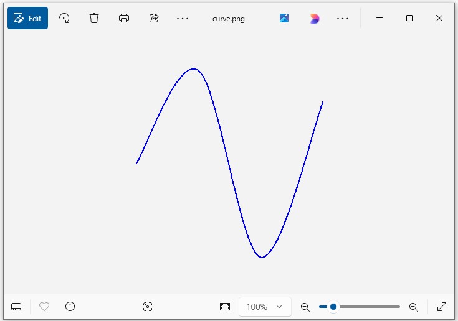
Task: Toggle fit to window icon
Action: point(225,307)
